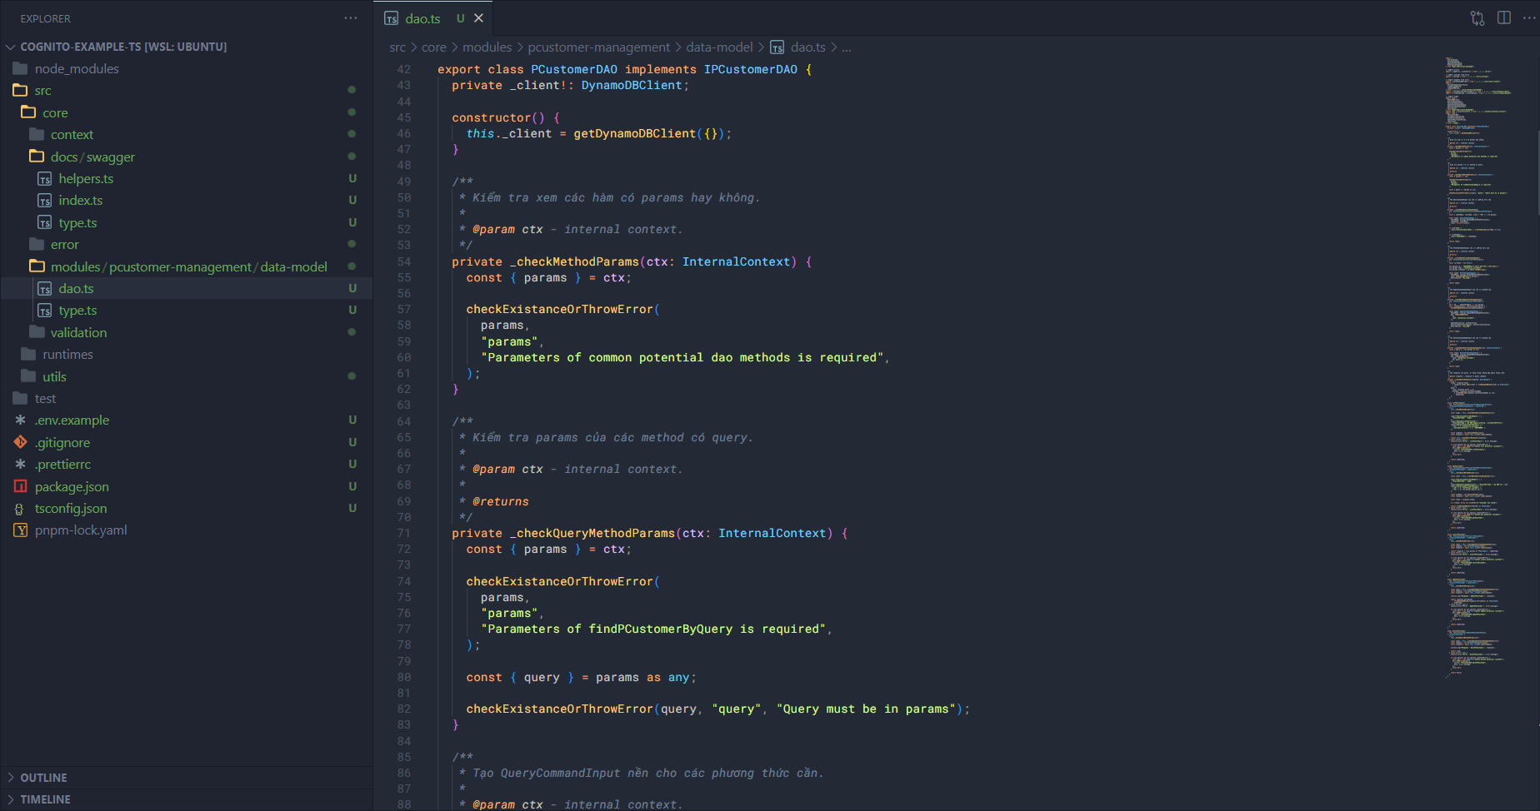
Task: Open the pnpm-lock.yaml file
Action: point(81,530)
